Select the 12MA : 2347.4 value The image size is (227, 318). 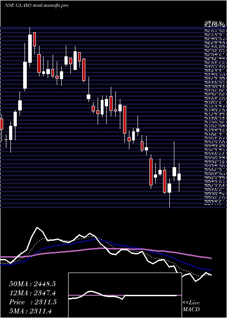[x=32, y=293]
